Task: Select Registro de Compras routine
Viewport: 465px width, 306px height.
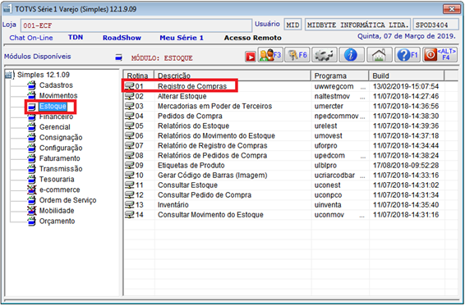Action: 192,86
